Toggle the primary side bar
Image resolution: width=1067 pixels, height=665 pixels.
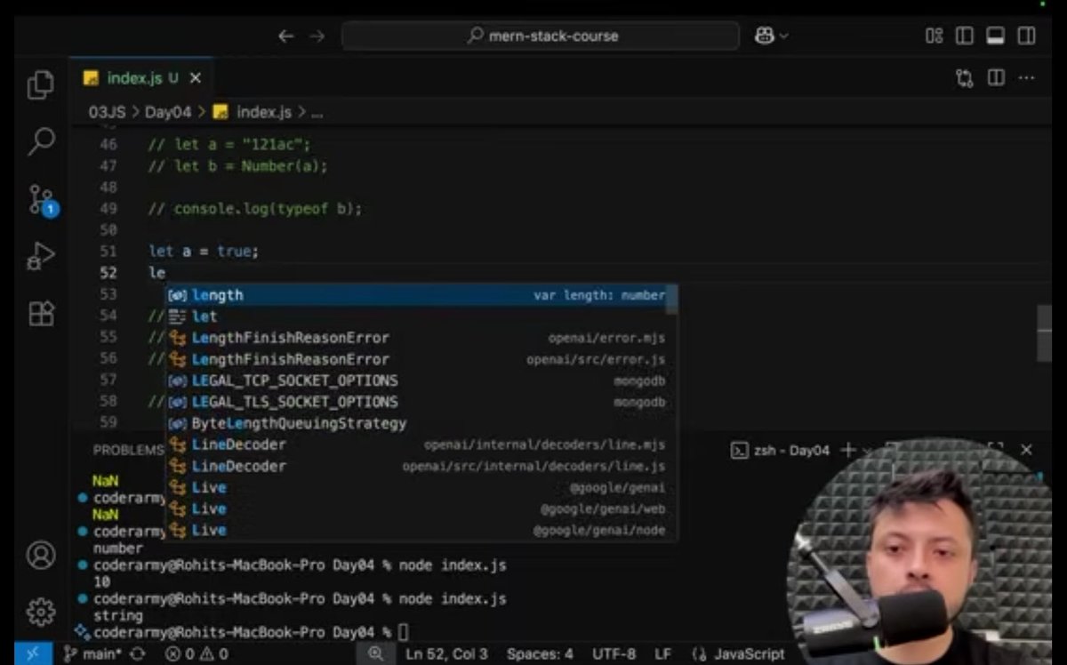point(965,36)
